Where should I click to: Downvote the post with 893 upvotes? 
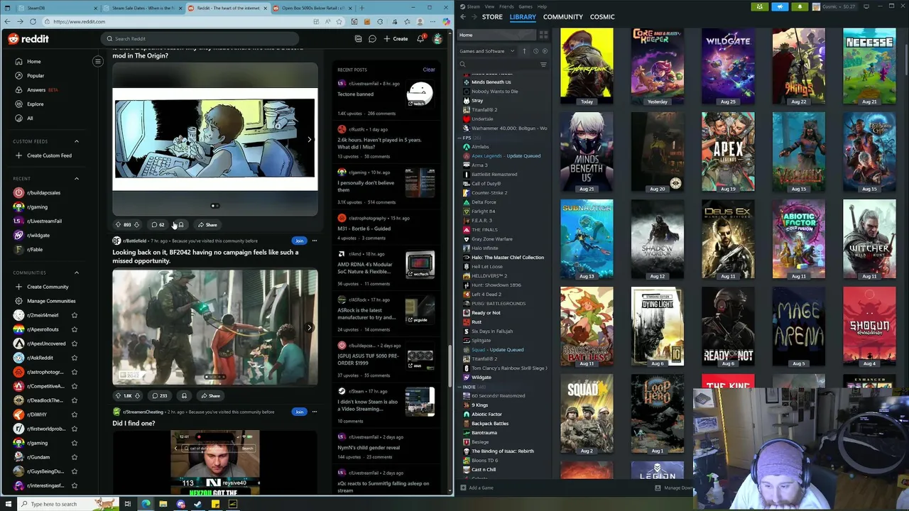pos(136,224)
